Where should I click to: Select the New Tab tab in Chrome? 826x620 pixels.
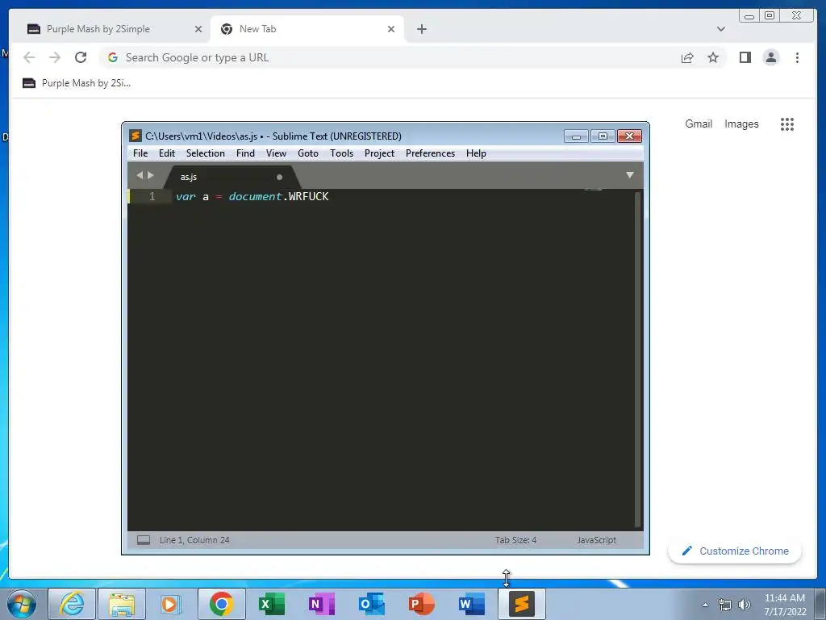307,29
